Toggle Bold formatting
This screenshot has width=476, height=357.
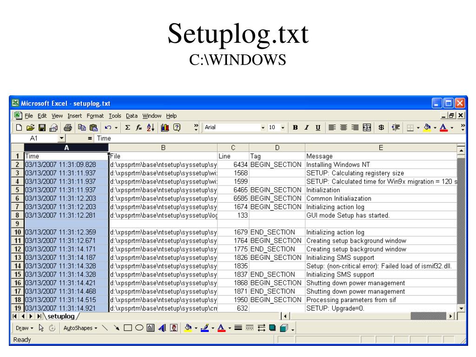pos(295,127)
